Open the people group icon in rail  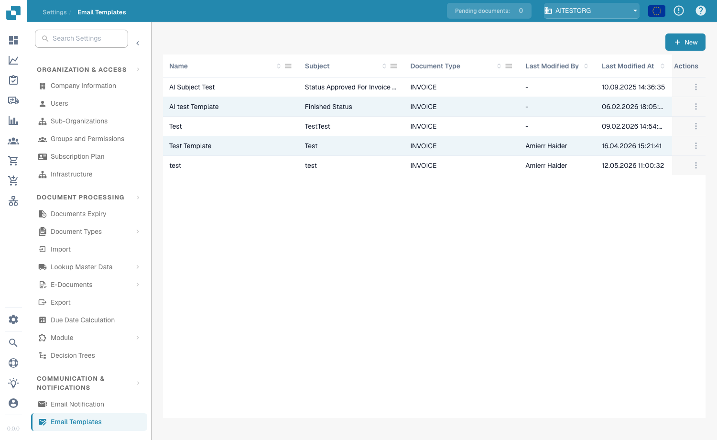pos(13,141)
